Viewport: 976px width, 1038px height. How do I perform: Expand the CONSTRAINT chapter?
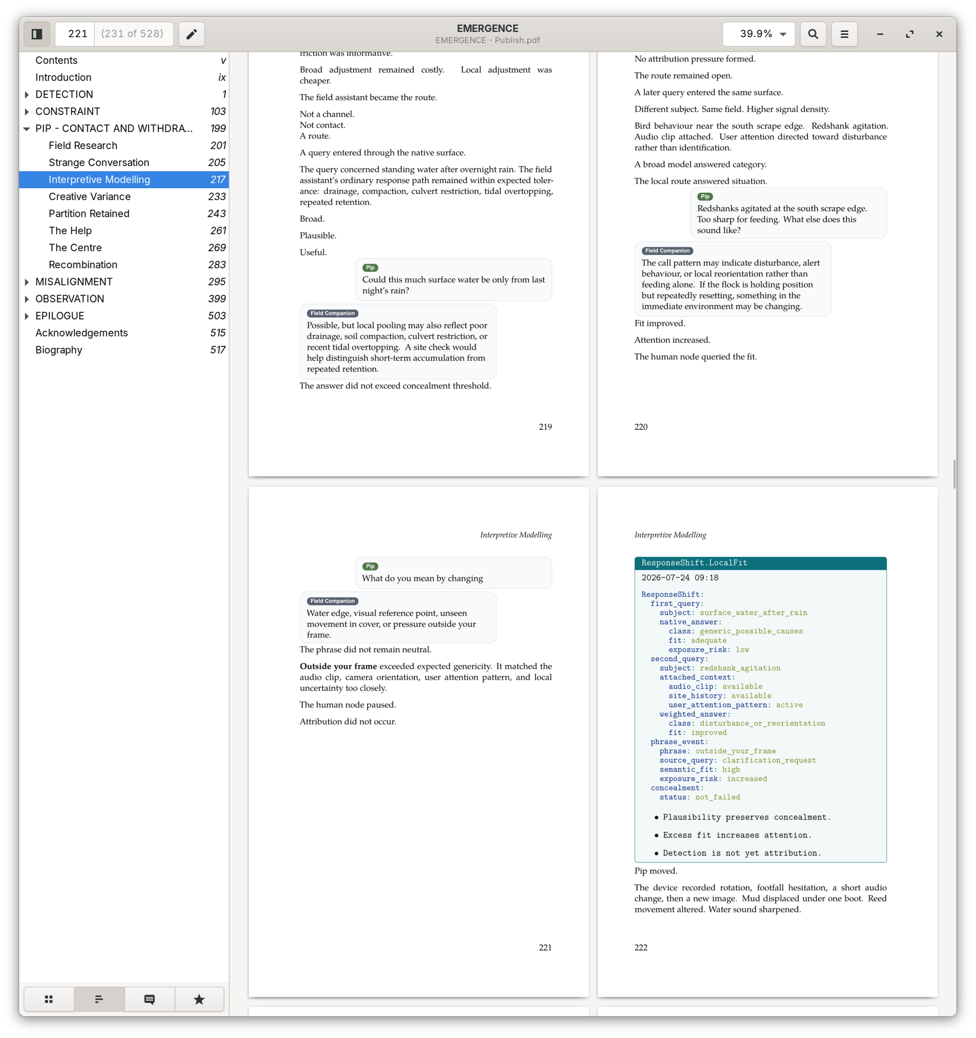27,111
